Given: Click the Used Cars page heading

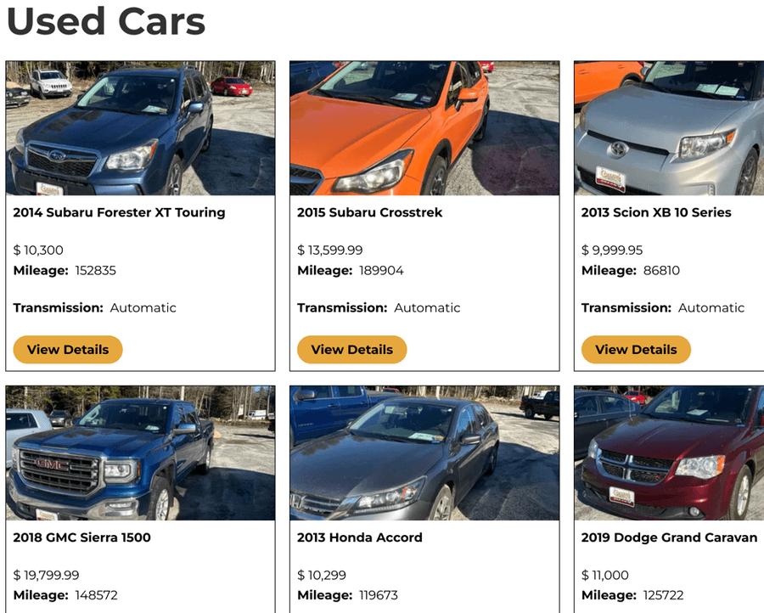Looking at the screenshot, I should coord(106,21).
